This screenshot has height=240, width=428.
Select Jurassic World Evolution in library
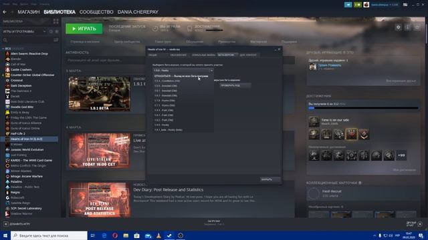27,149
